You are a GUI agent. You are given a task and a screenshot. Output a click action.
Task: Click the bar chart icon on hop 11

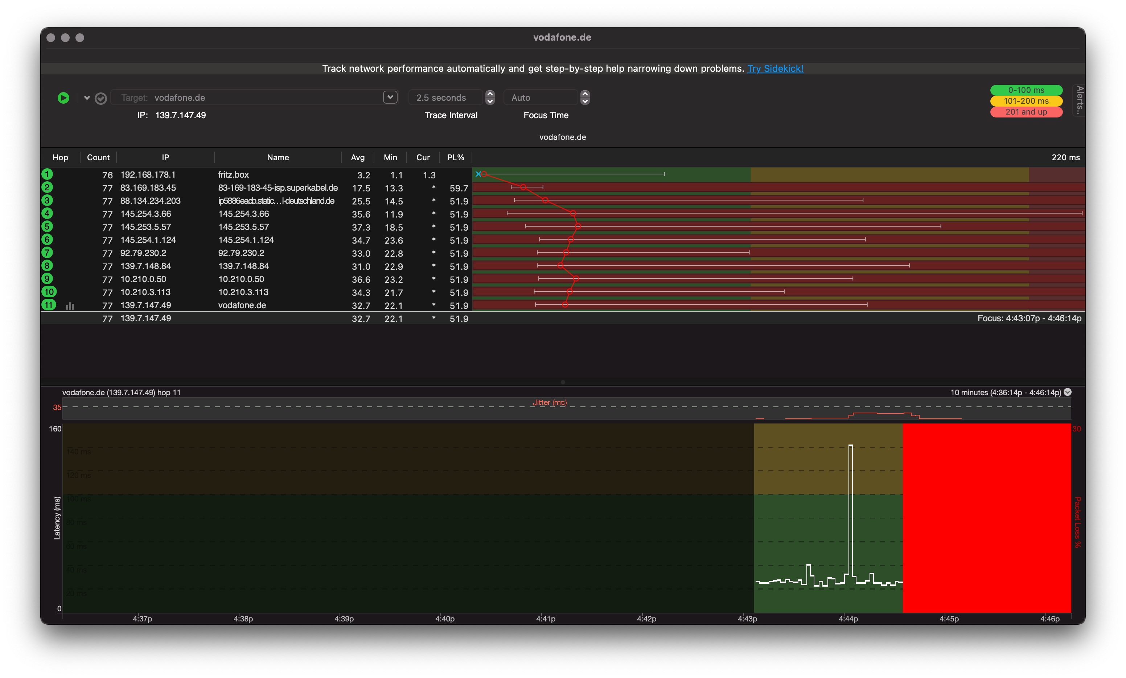click(x=70, y=306)
